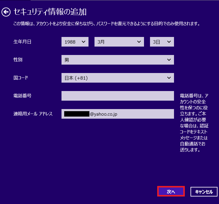Click the 次へ button
Viewport: 219px width, 204px height.
click(x=171, y=191)
